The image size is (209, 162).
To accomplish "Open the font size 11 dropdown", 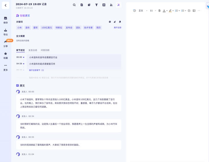I will point(153,11).
